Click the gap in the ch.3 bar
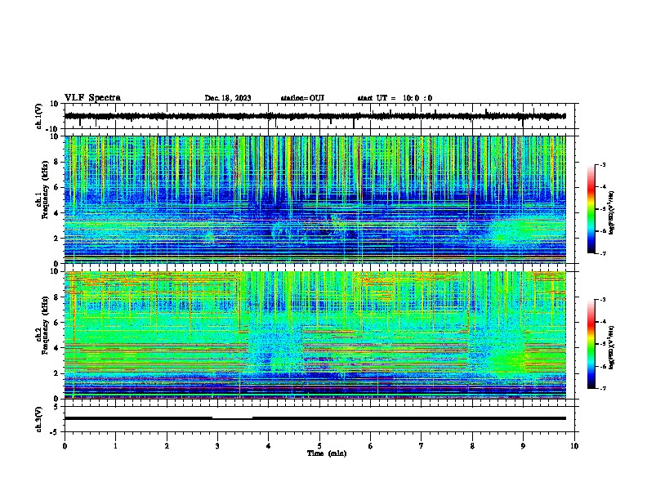Viewport: 647px width, 500px height. [x=232, y=417]
